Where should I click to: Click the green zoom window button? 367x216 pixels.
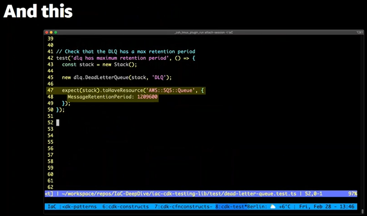click(56, 32)
